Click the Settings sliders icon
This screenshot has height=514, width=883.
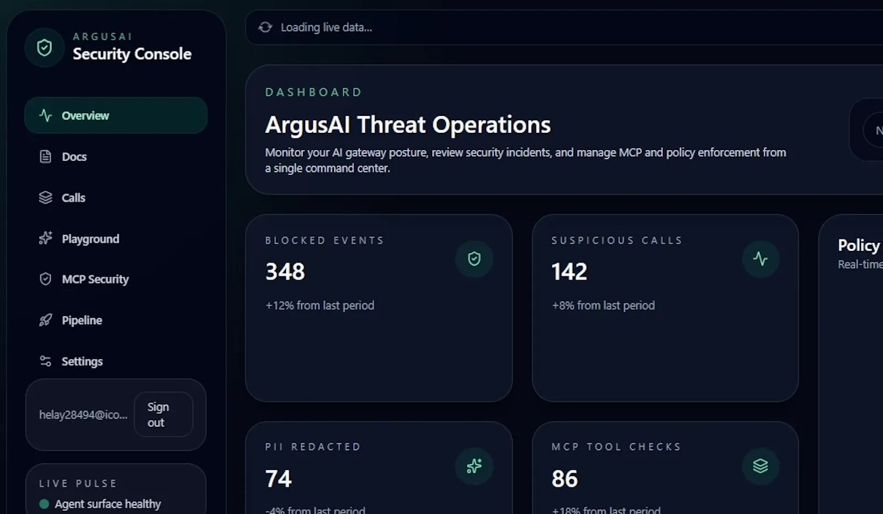[45, 361]
